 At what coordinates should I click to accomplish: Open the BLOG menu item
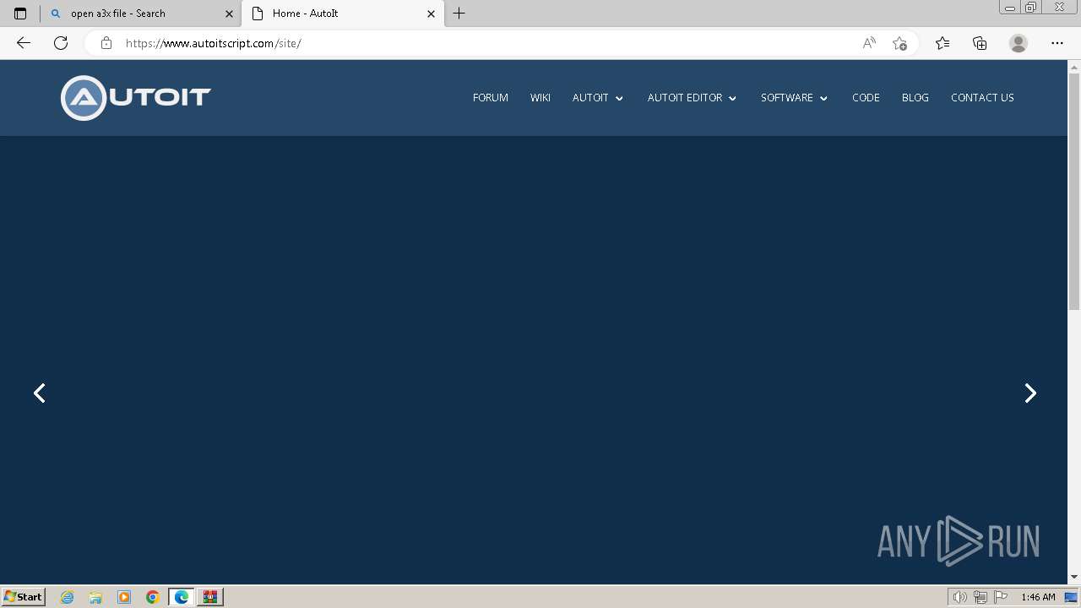(915, 98)
